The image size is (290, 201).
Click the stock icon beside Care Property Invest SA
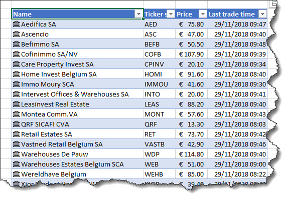point(16,64)
